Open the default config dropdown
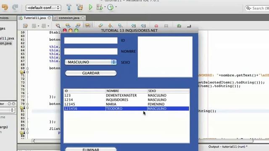The height and width of the screenshot is (151, 269). [43, 8]
